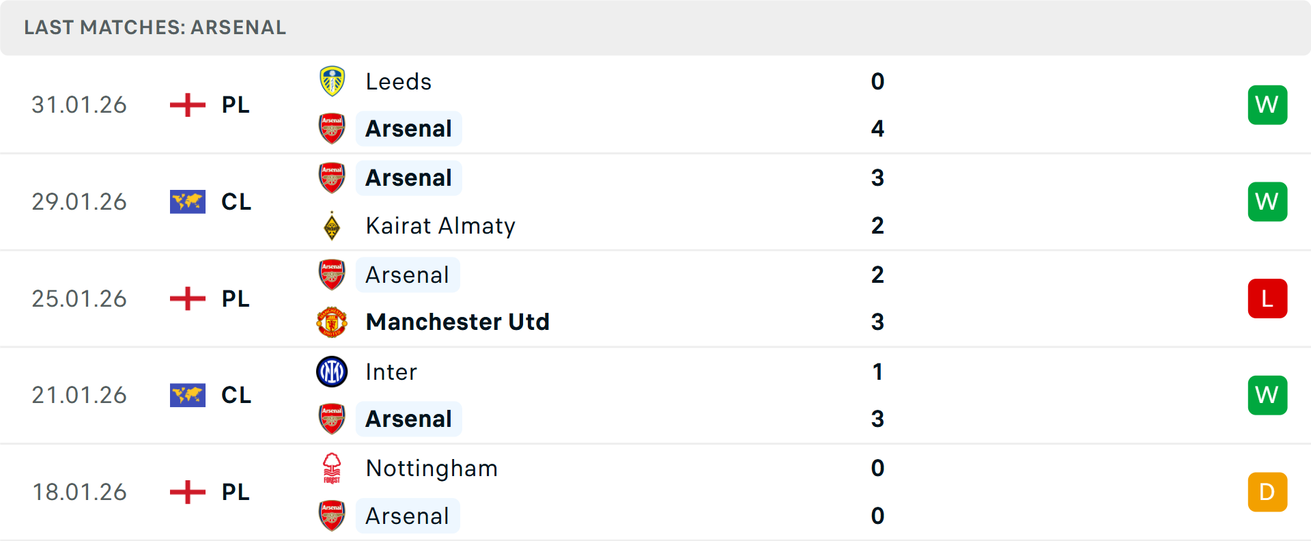Click the Nottingham Forest crest icon

[332, 469]
